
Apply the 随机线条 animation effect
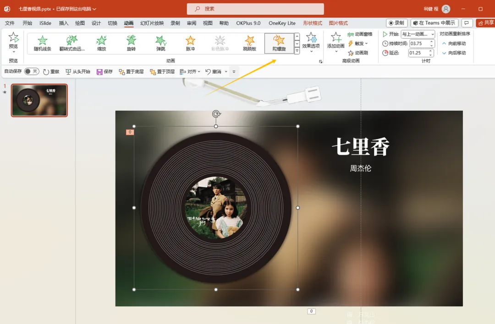(x=42, y=43)
